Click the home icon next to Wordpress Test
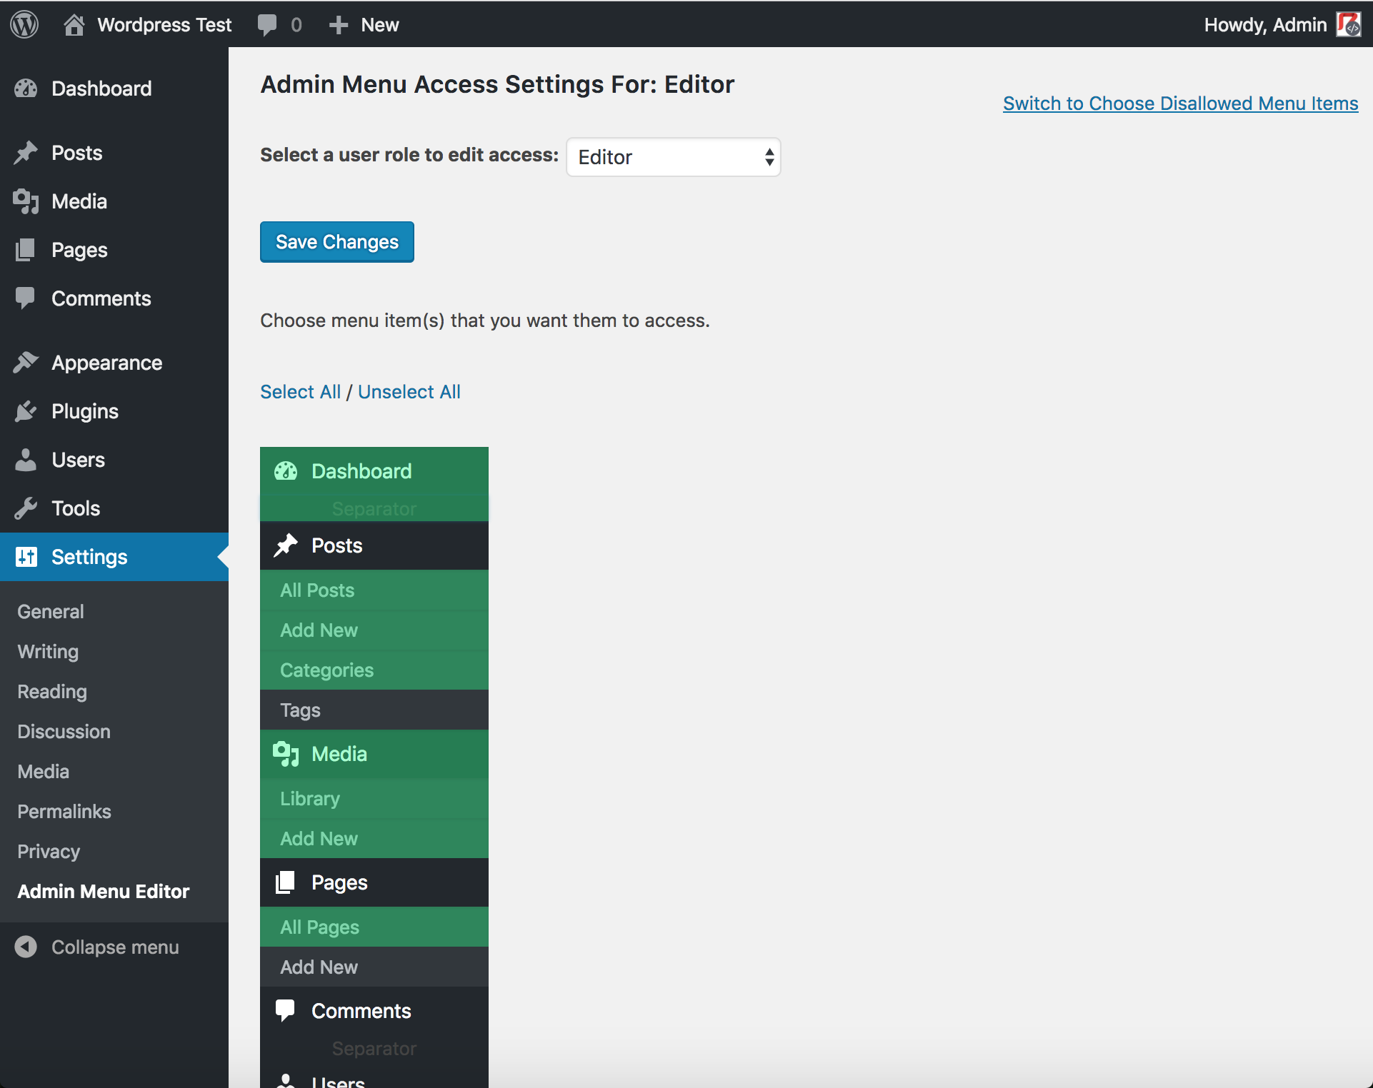This screenshot has width=1373, height=1088. pyautogui.click(x=74, y=24)
